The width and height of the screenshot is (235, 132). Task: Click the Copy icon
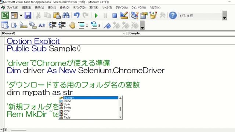pos(47,15)
